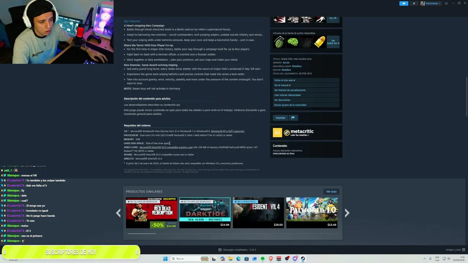468x263 pixels.
Task: Click 'Windows XP is NOT supported' text
Action: [227, 131]
